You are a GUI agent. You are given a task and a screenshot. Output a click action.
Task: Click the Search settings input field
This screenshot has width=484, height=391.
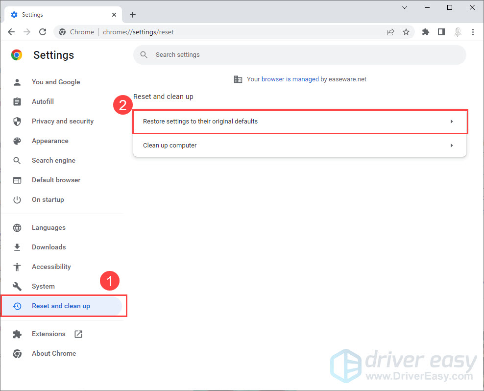click(300, 55)
